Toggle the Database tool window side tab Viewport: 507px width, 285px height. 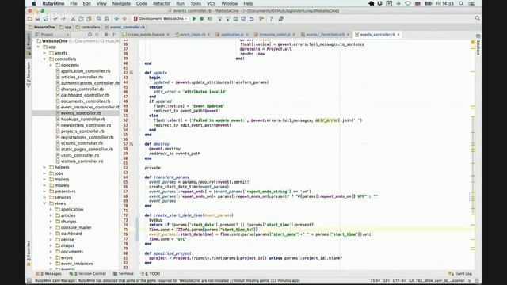tap(478, 44)
